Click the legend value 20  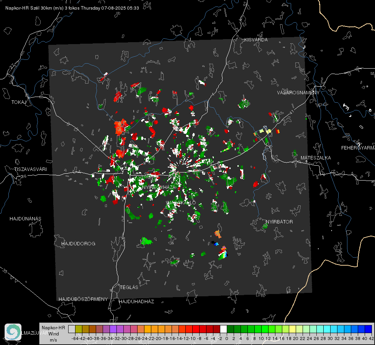tap(296, 338)
